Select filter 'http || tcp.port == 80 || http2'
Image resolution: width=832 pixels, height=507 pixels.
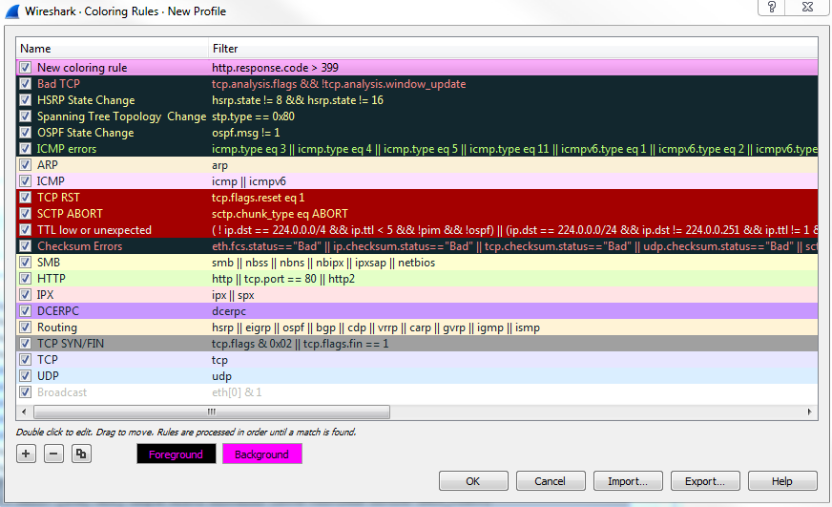point(282,279)
